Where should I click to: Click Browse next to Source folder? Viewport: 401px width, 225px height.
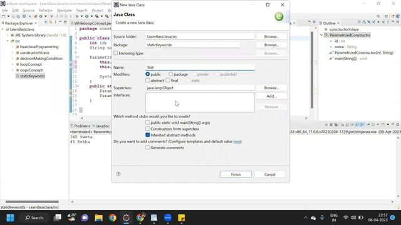click(x=271, y=36)
